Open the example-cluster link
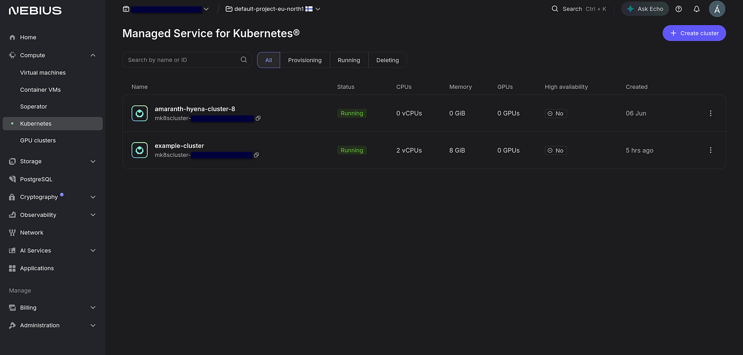743x355 pixels. pos(179,146)
